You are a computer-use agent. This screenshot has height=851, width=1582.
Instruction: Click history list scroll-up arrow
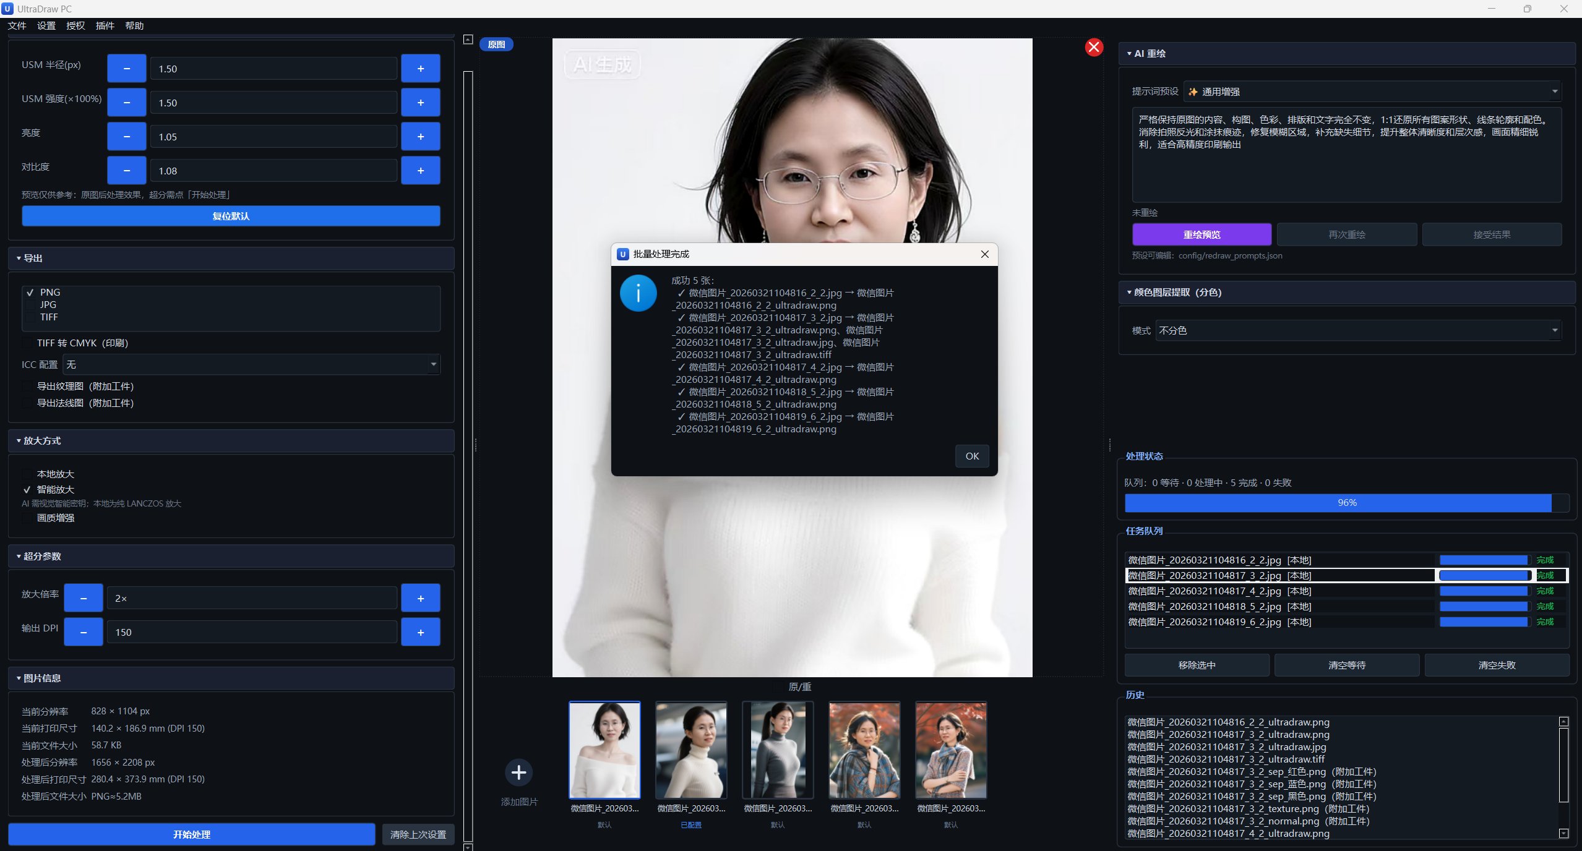coord(1563,721)
